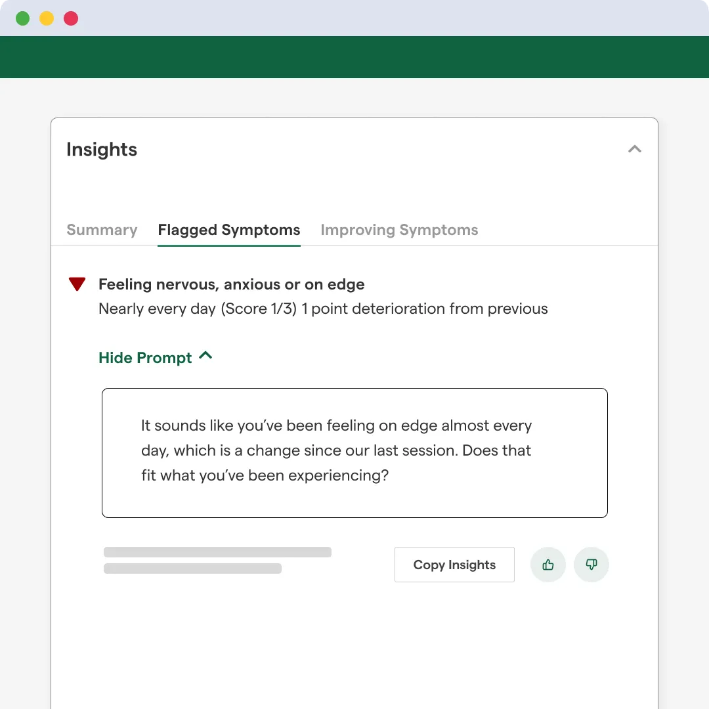
Task: Click the 'Feeling nervous, anxious or on edge' heading
Action: tap(232, 284)
